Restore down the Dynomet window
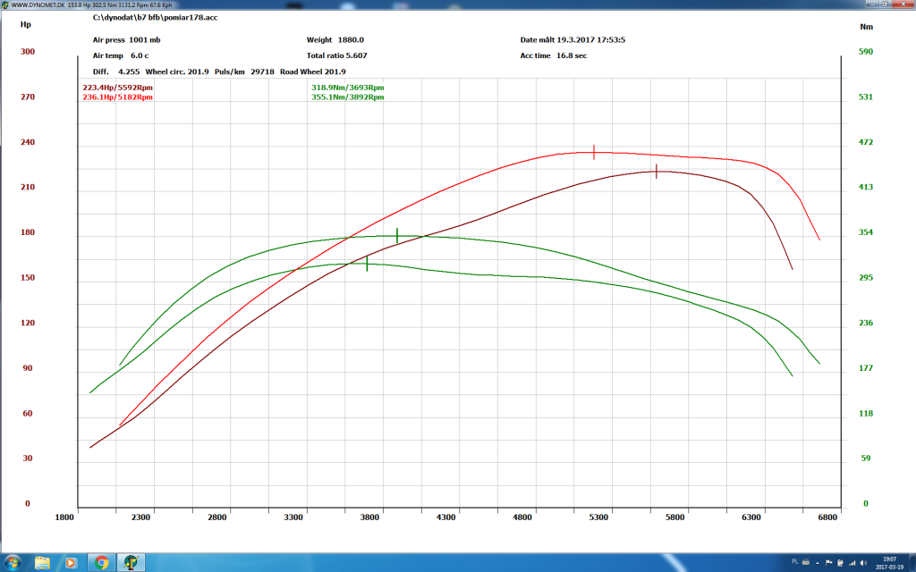 (885, 4)
